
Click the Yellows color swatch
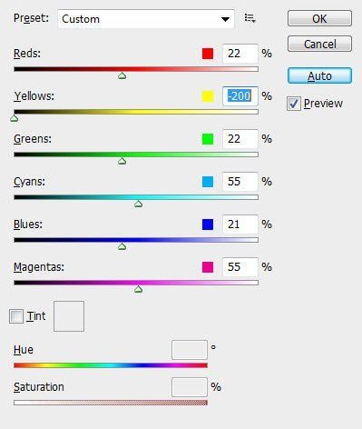pos(208,96)
